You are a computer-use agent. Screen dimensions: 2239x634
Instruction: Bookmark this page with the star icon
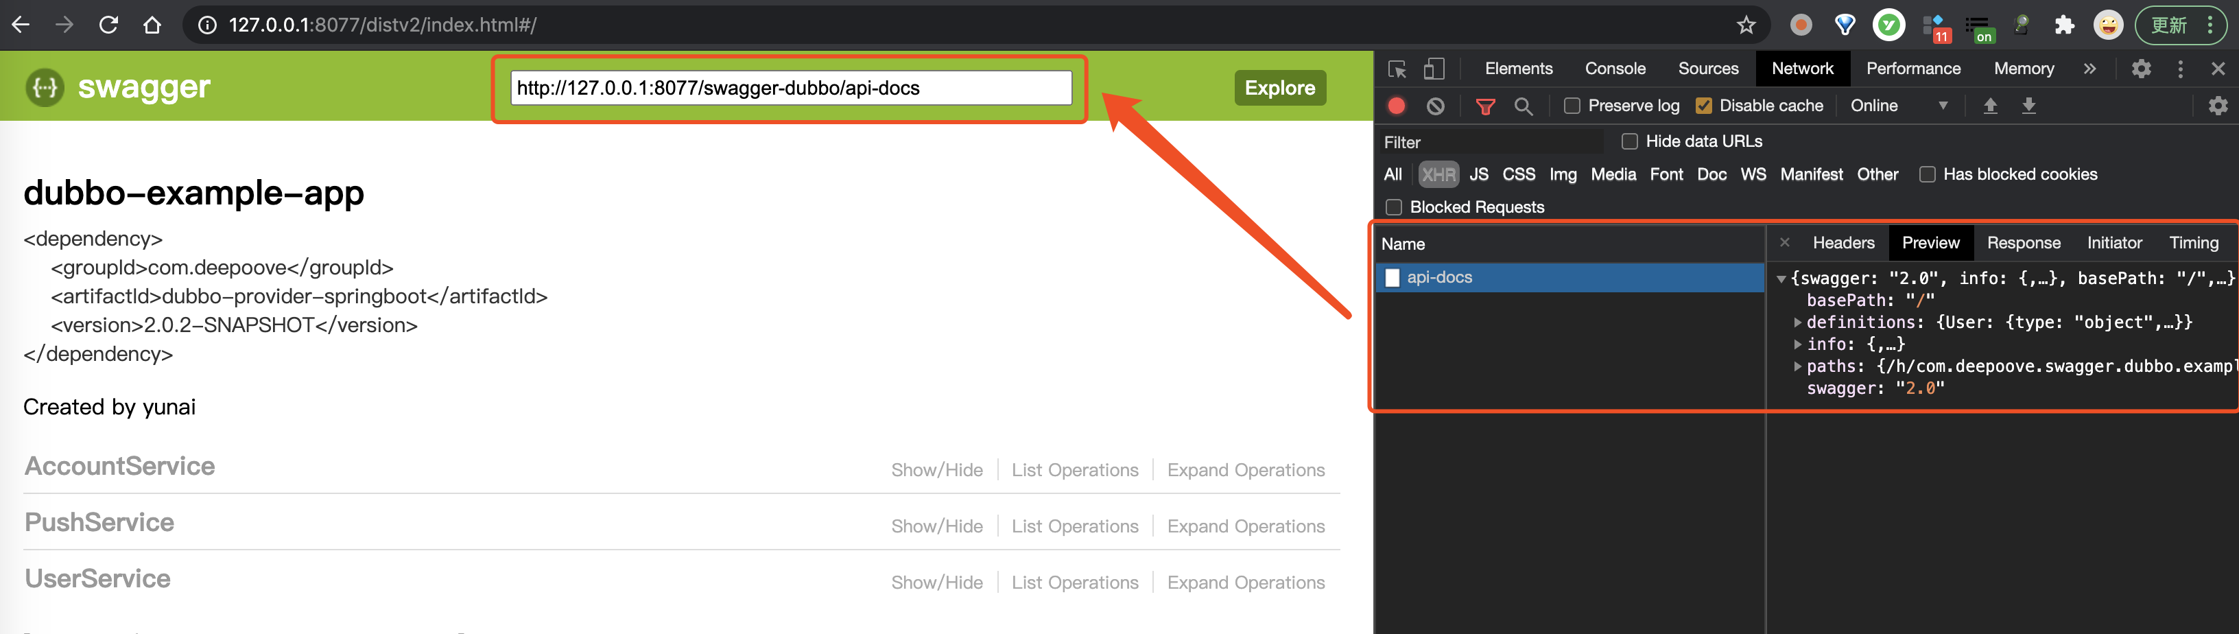pos(1746,25)
